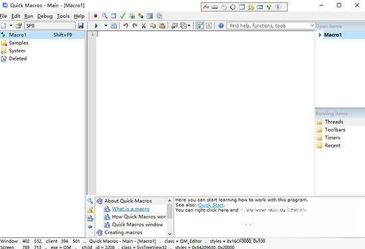Open the Edit menu
Image resolution: width=365 pixels, height=249 pixels.
16,16
